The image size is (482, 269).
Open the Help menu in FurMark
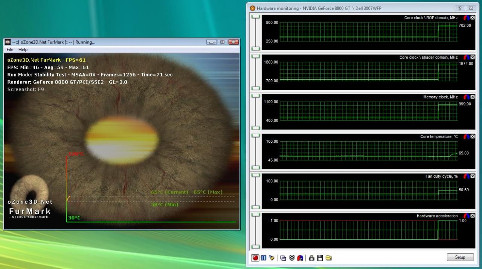(23, 50)
